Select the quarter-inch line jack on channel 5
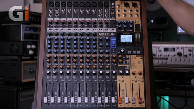This screenshot has width=194, height=109. [76, 10]
